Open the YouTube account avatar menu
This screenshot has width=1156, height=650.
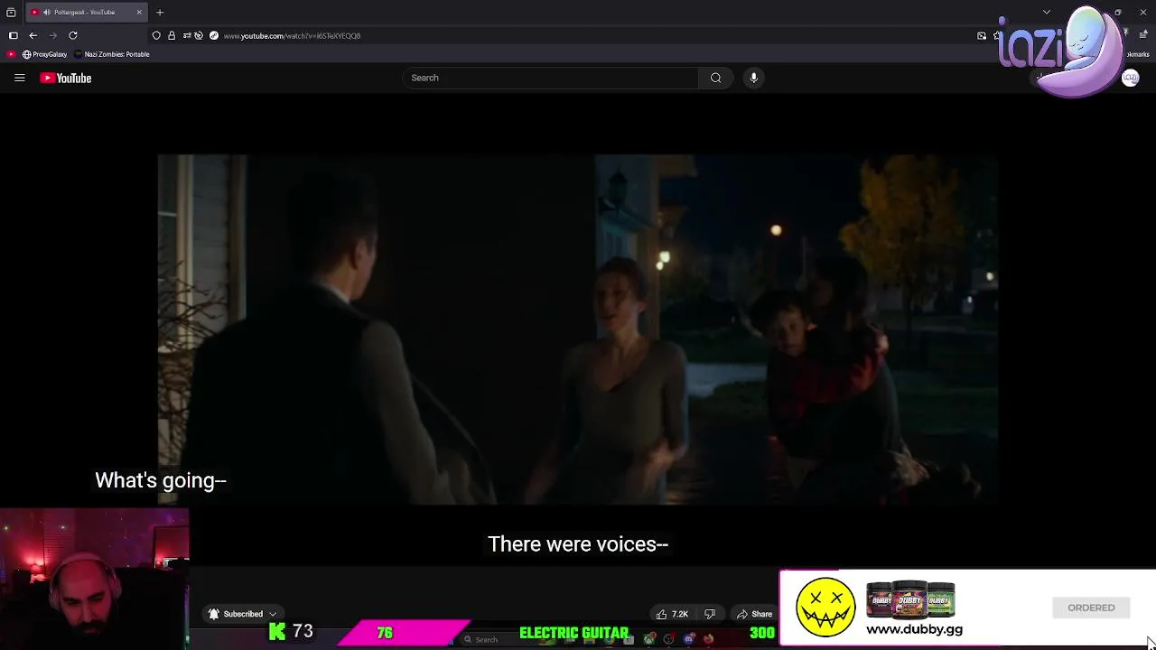(x=1130, y=78)
